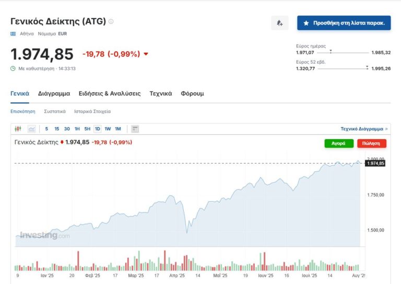
Task: Select the candlestick chart type icon
Action: pos(19,129)
